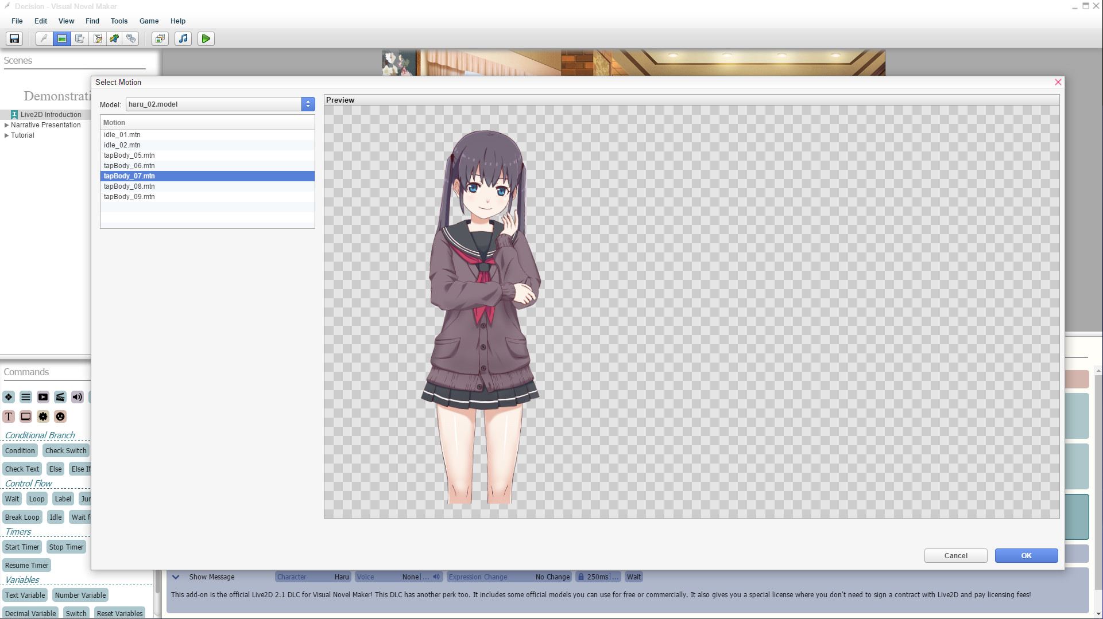Click the sound command speaker icon
Image resolution: width=1103 pixels, height=619 pixels.
point(77,397)
